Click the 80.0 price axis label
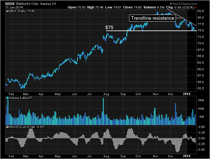This screenshot has height=159, width=210. pos(201,18)
